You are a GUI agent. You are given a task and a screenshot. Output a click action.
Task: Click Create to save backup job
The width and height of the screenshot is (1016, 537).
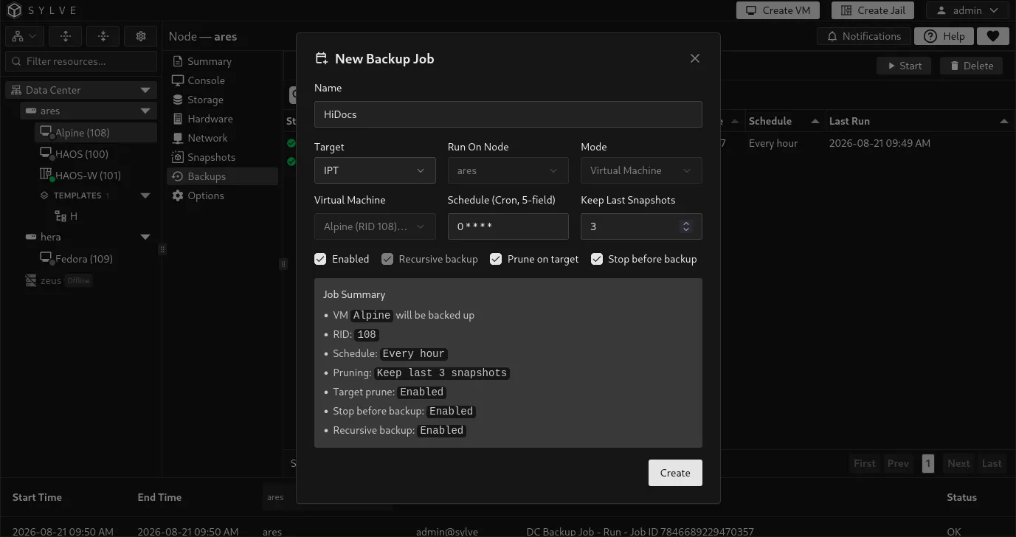675,473
